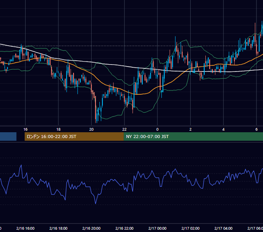
Task: Click the 2/16 22:00 time label
Action: 125,228
